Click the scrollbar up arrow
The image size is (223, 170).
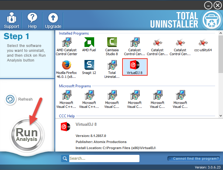tap(221, 33)
